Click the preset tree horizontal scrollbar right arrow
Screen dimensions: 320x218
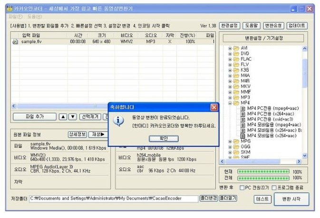tap(299, 161)
